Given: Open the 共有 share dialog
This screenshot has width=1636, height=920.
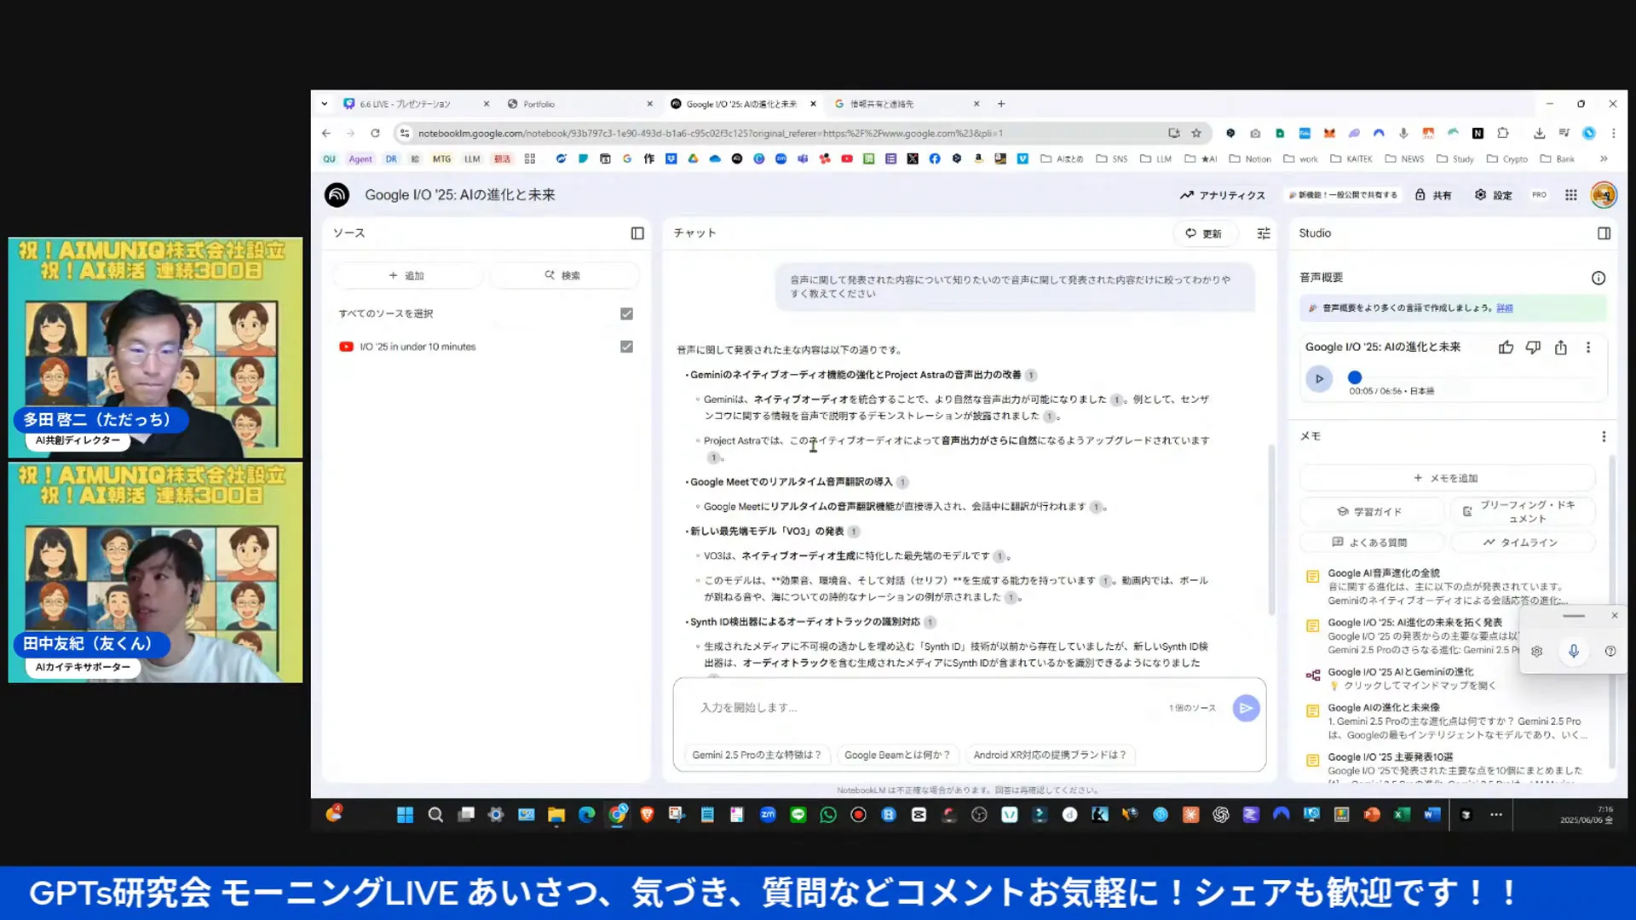Looking at the screenshot, I should click(1433, 195).
